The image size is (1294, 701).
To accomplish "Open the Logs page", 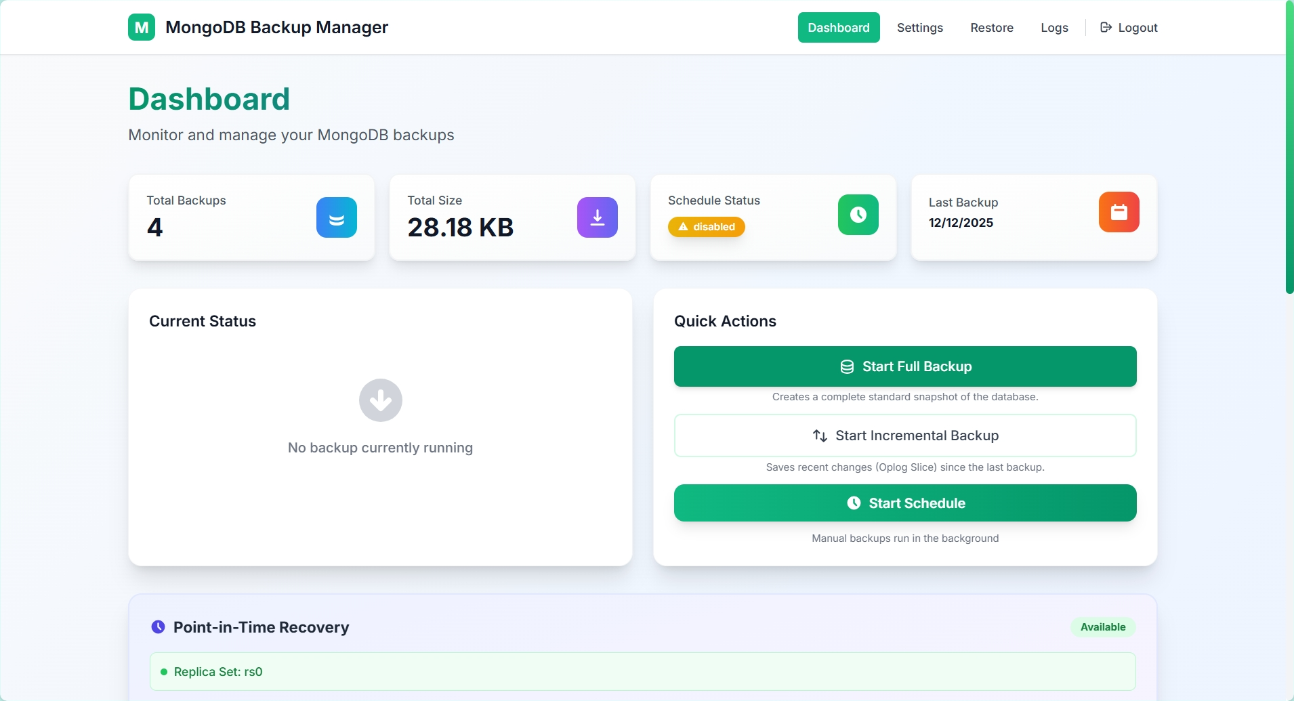I will coord(1054,28).
